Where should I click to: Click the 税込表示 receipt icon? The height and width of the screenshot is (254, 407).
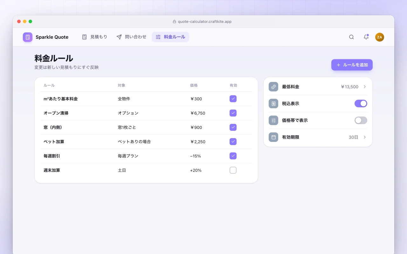273,104
